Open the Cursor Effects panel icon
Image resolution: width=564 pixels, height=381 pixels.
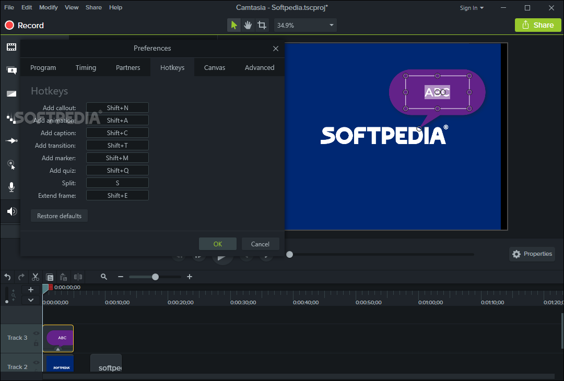pos(11,164)
